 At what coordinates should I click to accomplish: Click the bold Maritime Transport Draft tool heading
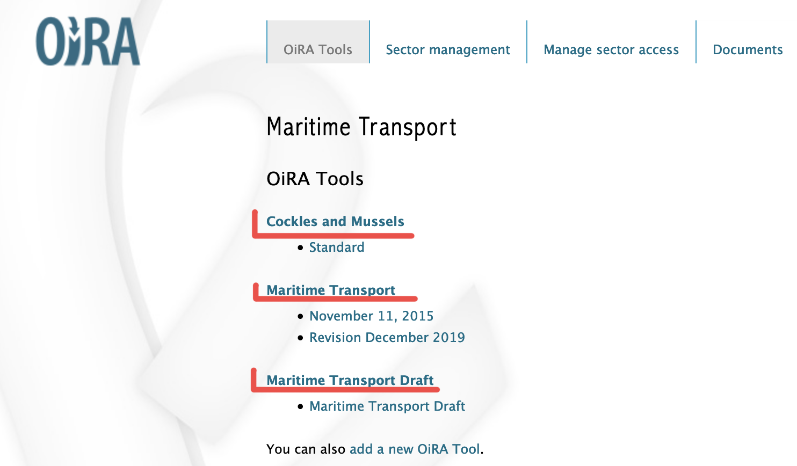[x=350, y=380]
